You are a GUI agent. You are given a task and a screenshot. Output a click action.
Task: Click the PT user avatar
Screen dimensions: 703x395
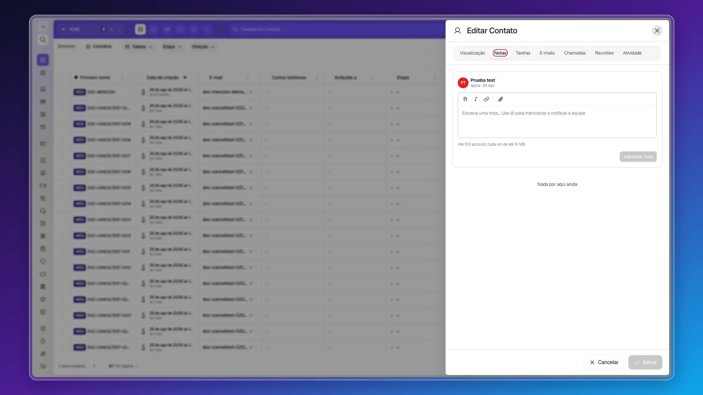point(463,83)
